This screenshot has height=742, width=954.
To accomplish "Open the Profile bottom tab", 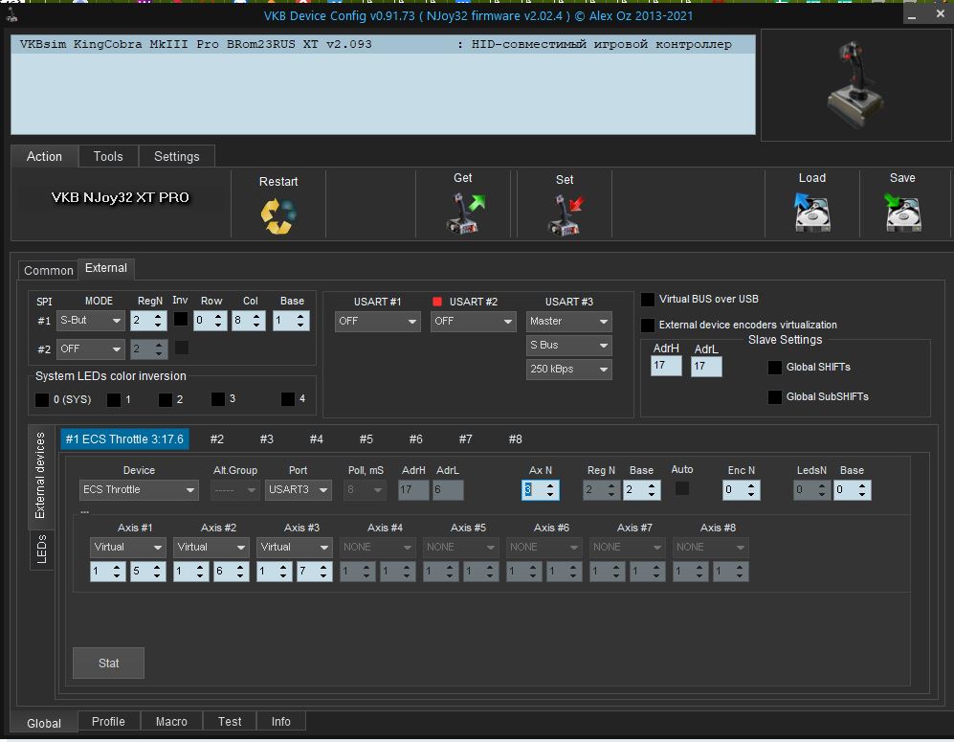I will tap(108, 722).
